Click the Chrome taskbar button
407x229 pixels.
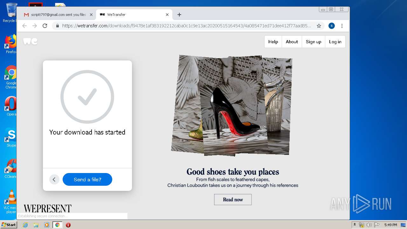(x=57, y=225)
